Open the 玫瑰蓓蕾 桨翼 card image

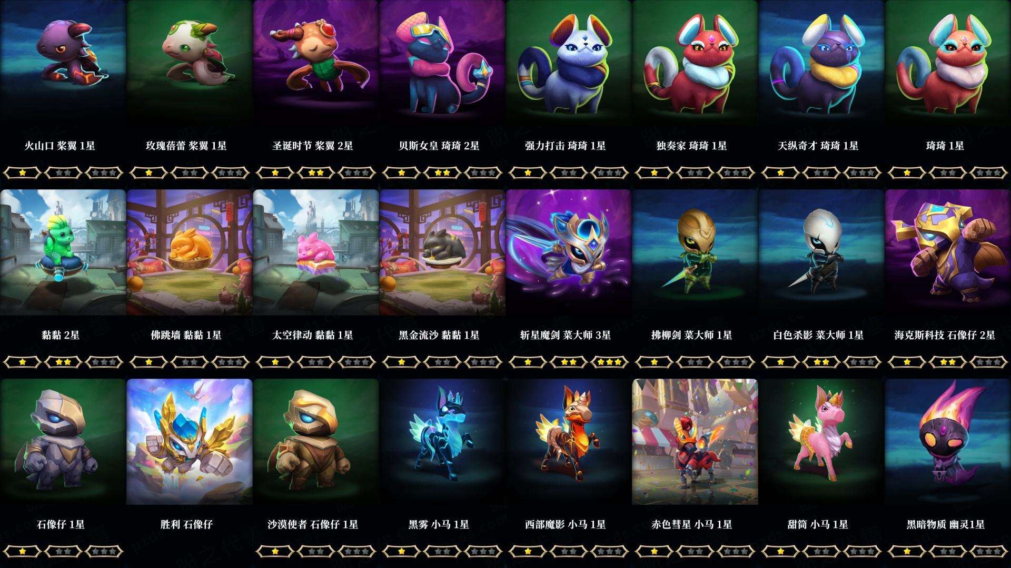(190, 63)
